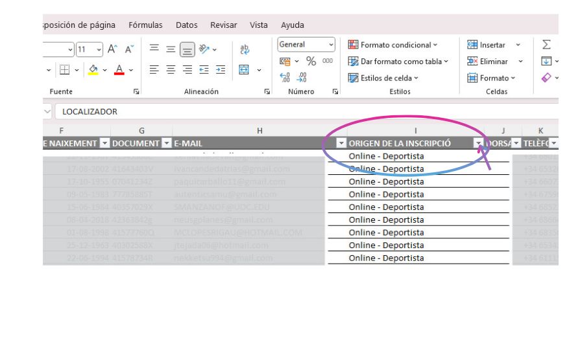The width and height of the screenshot is (578, 340).
Task: Click the AutoSum sigma icon
Action: click(x=546, y=45)
